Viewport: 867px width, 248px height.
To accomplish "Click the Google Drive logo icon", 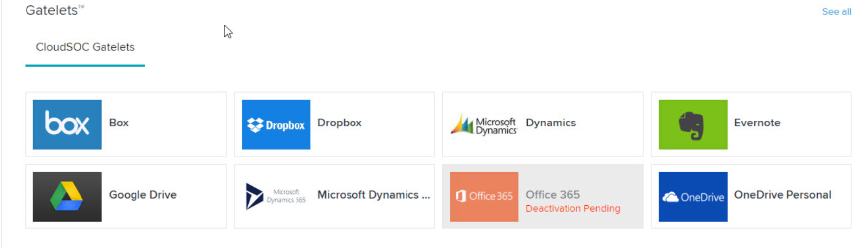I will tap(67, 197).
